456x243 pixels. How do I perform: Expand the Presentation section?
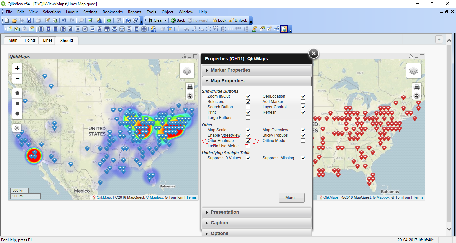[225, 212]
